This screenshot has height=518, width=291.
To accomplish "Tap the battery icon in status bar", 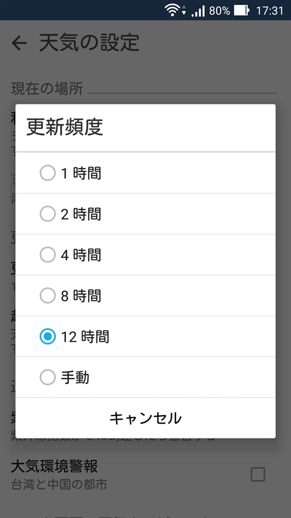I will pyautogui.click(x=242, y=11).
